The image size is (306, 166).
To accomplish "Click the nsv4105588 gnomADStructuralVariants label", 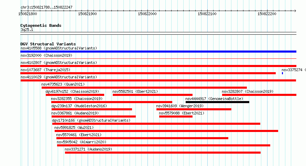I will [x=59, y=48].
